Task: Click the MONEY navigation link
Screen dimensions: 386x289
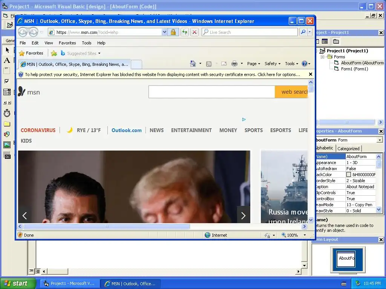Action: (x=228, y=130)
